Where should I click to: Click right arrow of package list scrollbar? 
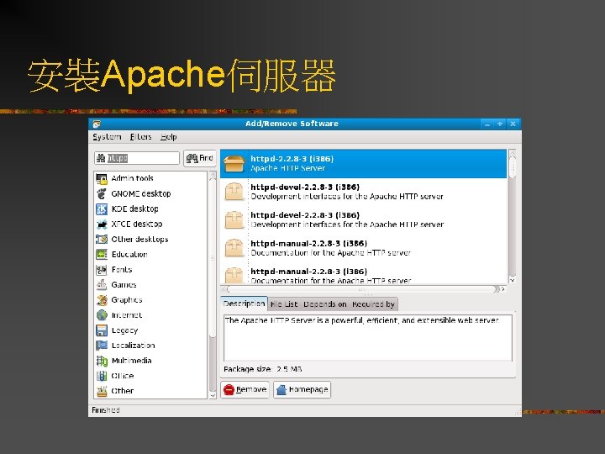[502, 288]
